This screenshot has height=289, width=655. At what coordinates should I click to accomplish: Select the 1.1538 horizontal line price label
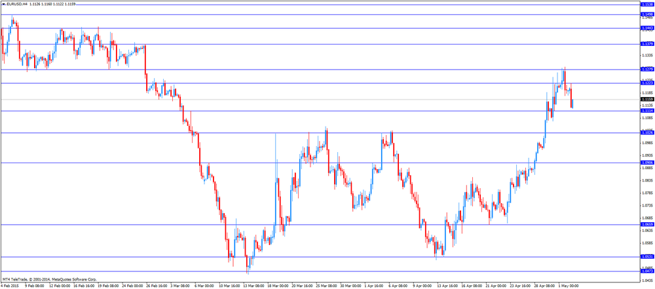(646, 5)
